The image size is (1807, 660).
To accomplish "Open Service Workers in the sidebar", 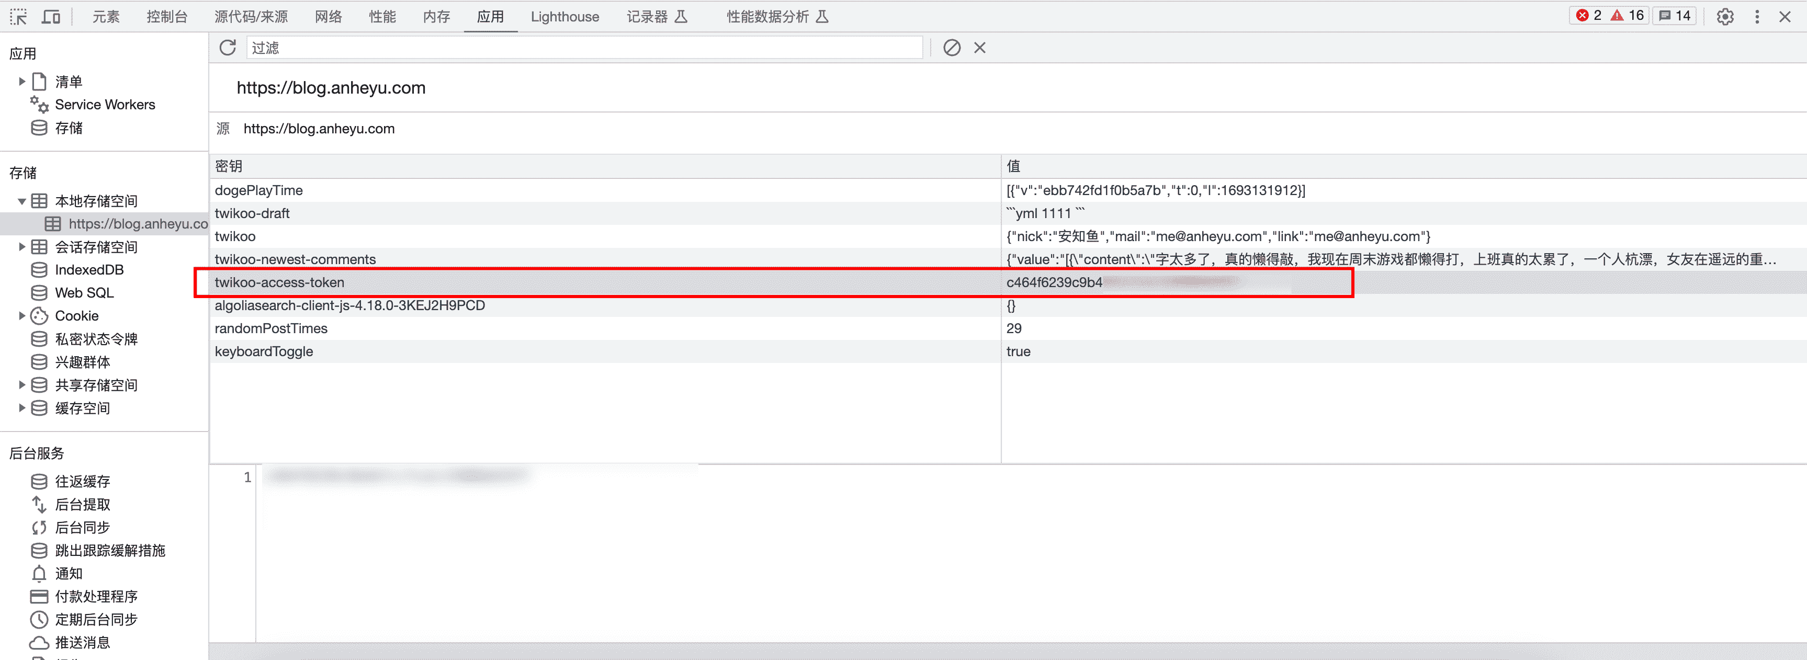I will tap(105, 105).
